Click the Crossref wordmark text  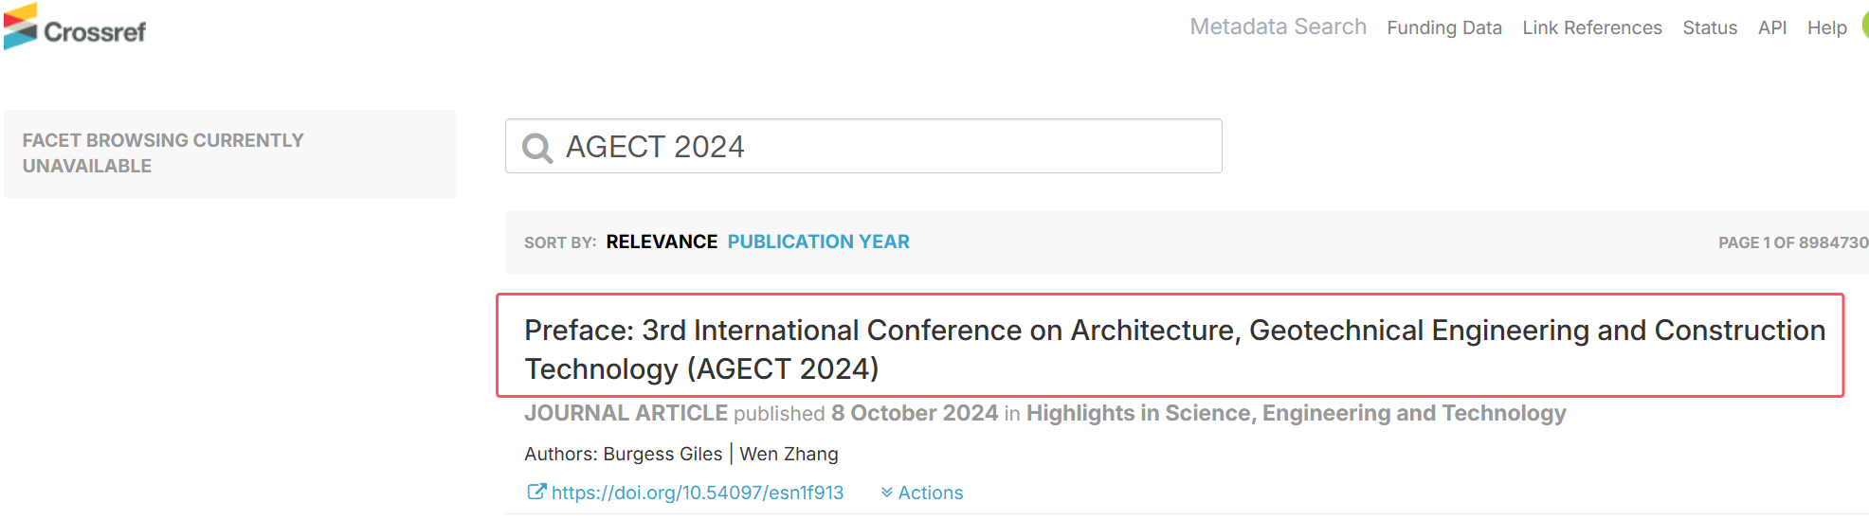click(95, 31)
